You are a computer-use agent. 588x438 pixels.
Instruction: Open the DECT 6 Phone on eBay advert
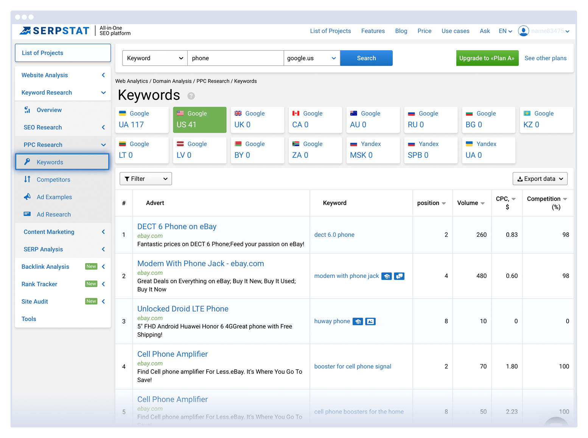tap(177, 227)
